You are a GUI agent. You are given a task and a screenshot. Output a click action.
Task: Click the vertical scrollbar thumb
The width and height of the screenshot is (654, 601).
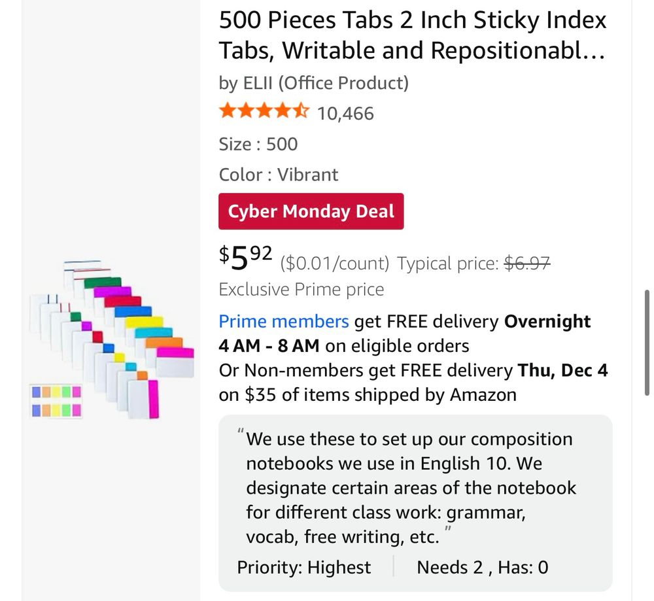pos(647,342)
